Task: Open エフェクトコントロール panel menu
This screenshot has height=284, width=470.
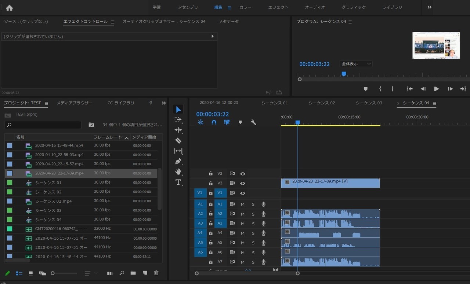Action: [x=113, y=22]
